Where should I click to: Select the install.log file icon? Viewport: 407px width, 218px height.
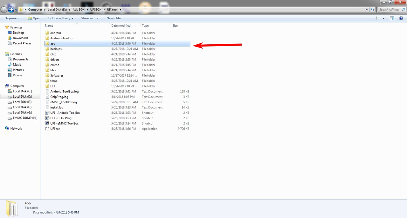(47, 107)
